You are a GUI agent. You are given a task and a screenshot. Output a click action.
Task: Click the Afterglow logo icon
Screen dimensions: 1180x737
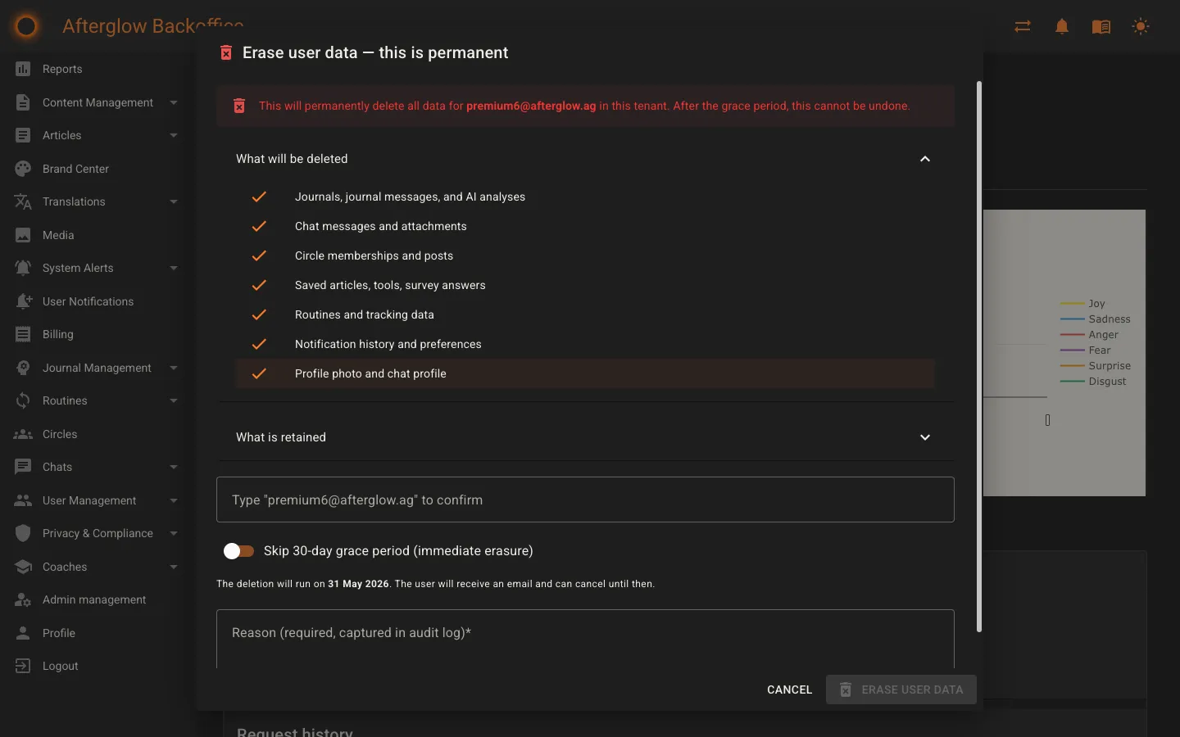click(26, 26)
